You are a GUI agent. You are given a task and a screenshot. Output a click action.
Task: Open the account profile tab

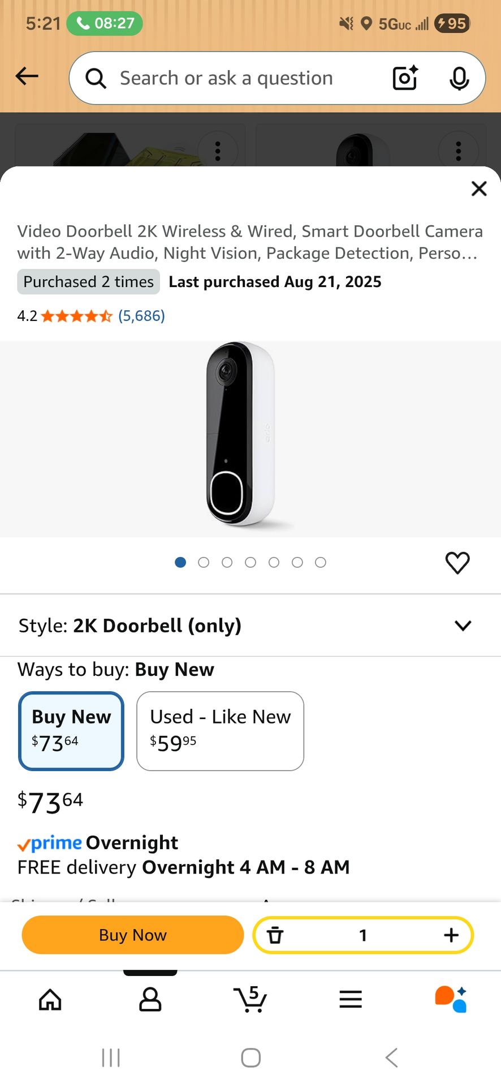tap(150, 999)
